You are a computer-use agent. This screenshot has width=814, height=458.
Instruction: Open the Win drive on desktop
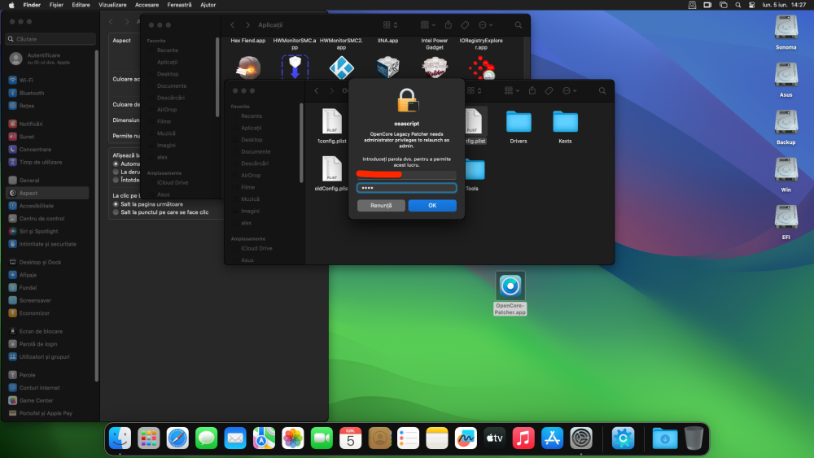(x=786, y=175)
